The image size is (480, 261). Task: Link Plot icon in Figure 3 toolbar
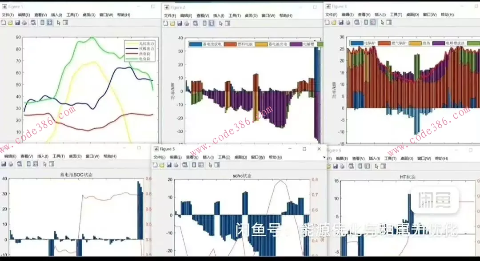coord(356,22)
